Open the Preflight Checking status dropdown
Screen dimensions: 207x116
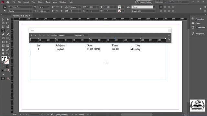click(x=88, y=115)
